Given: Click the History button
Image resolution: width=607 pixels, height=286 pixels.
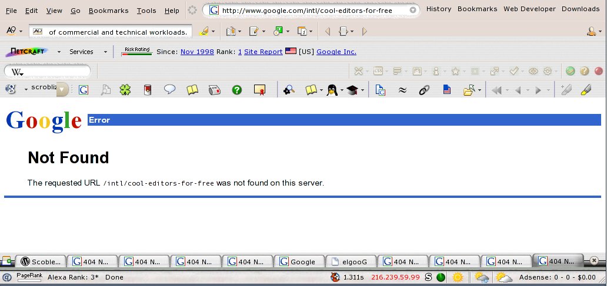Looking at the screenshot, I should [439, 9].
